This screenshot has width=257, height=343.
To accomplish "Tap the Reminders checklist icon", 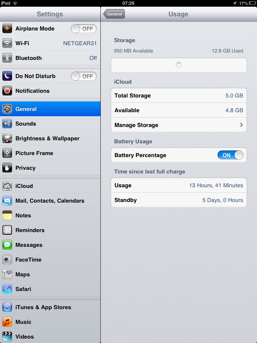I will pos(7,230).
